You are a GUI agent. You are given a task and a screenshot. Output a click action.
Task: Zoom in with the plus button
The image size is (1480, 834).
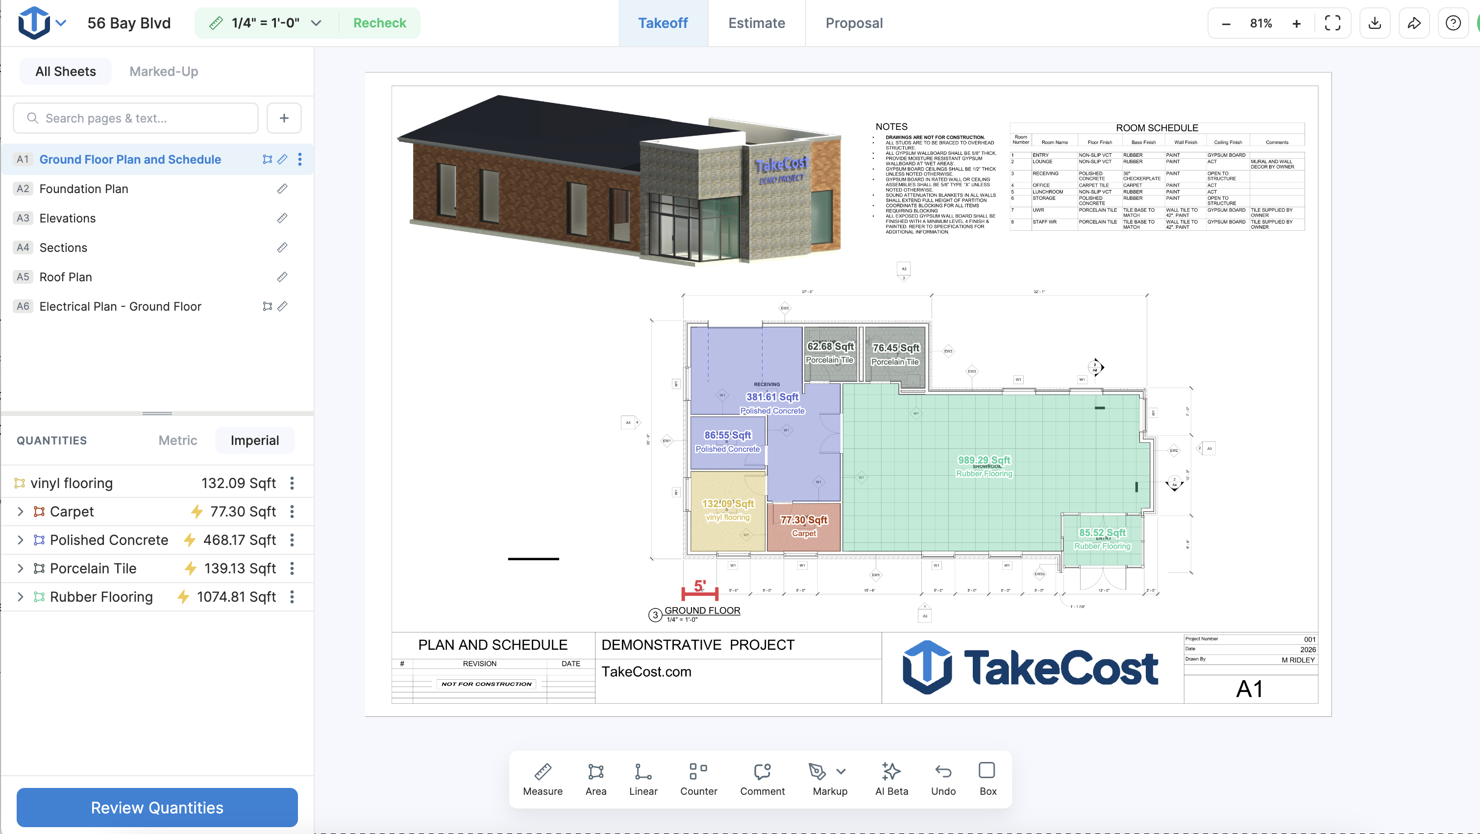pos(1296,24)
